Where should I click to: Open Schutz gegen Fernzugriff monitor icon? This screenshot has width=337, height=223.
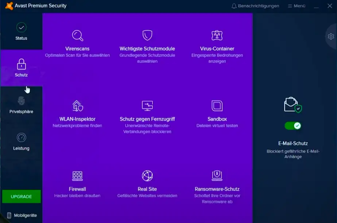coord(147,106)
